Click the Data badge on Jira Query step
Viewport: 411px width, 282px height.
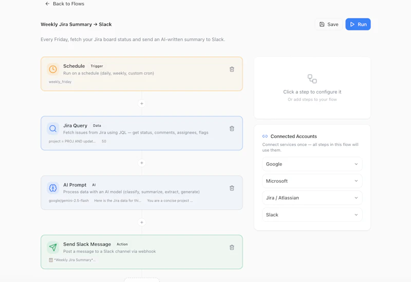coord(97,125)
